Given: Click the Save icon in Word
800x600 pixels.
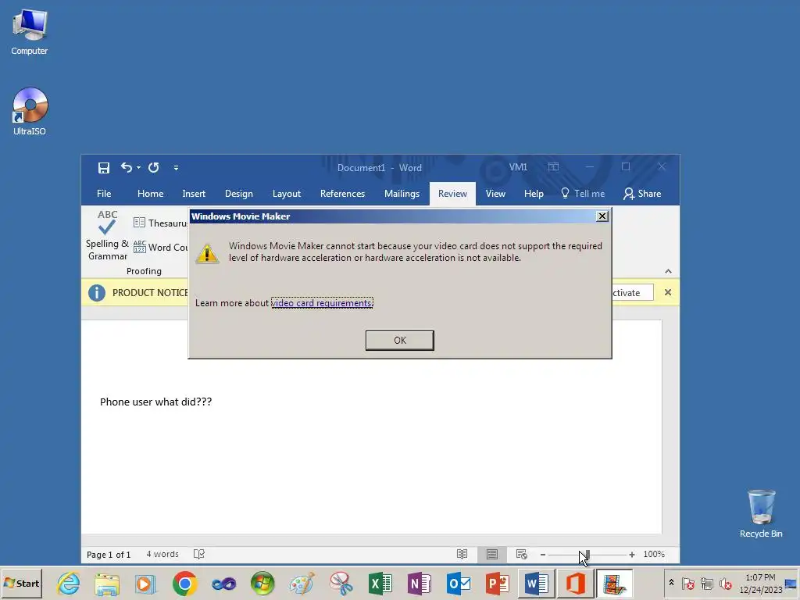Looking at the screenshot, I should [x=104, y=168].
